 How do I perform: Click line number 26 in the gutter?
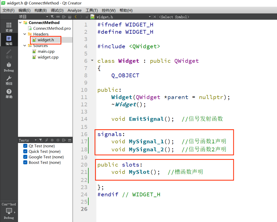click(x=84, y=209)
